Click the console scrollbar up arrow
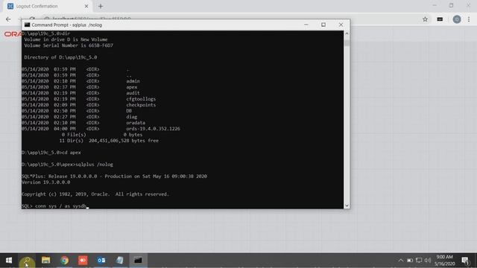Screen dimensions: 477x268 [347, 33]
